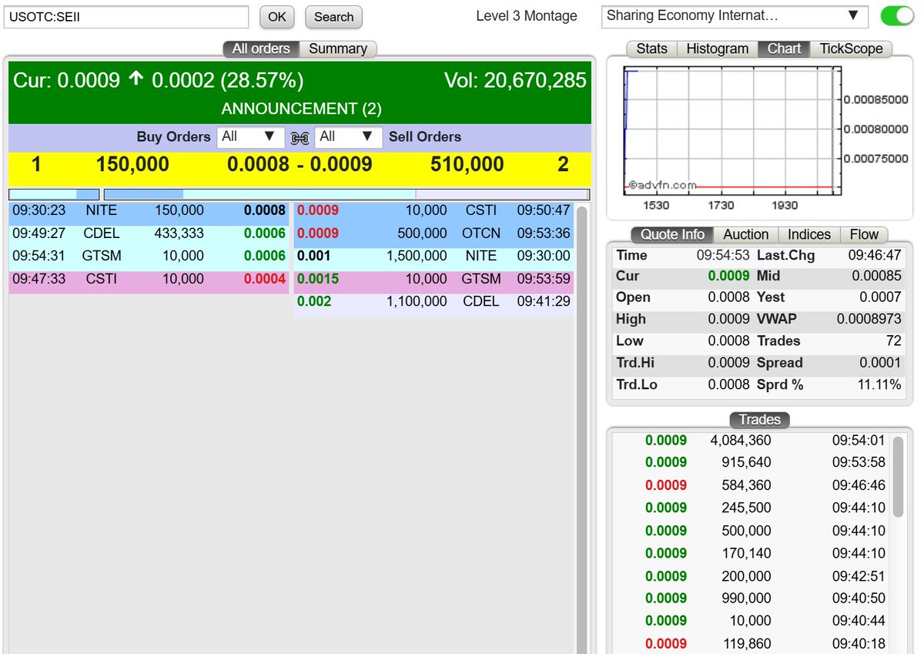Click the 119,860 trade at 09:40:18
This screenshot has width=924, height=654.
click(x=752, y=643)
